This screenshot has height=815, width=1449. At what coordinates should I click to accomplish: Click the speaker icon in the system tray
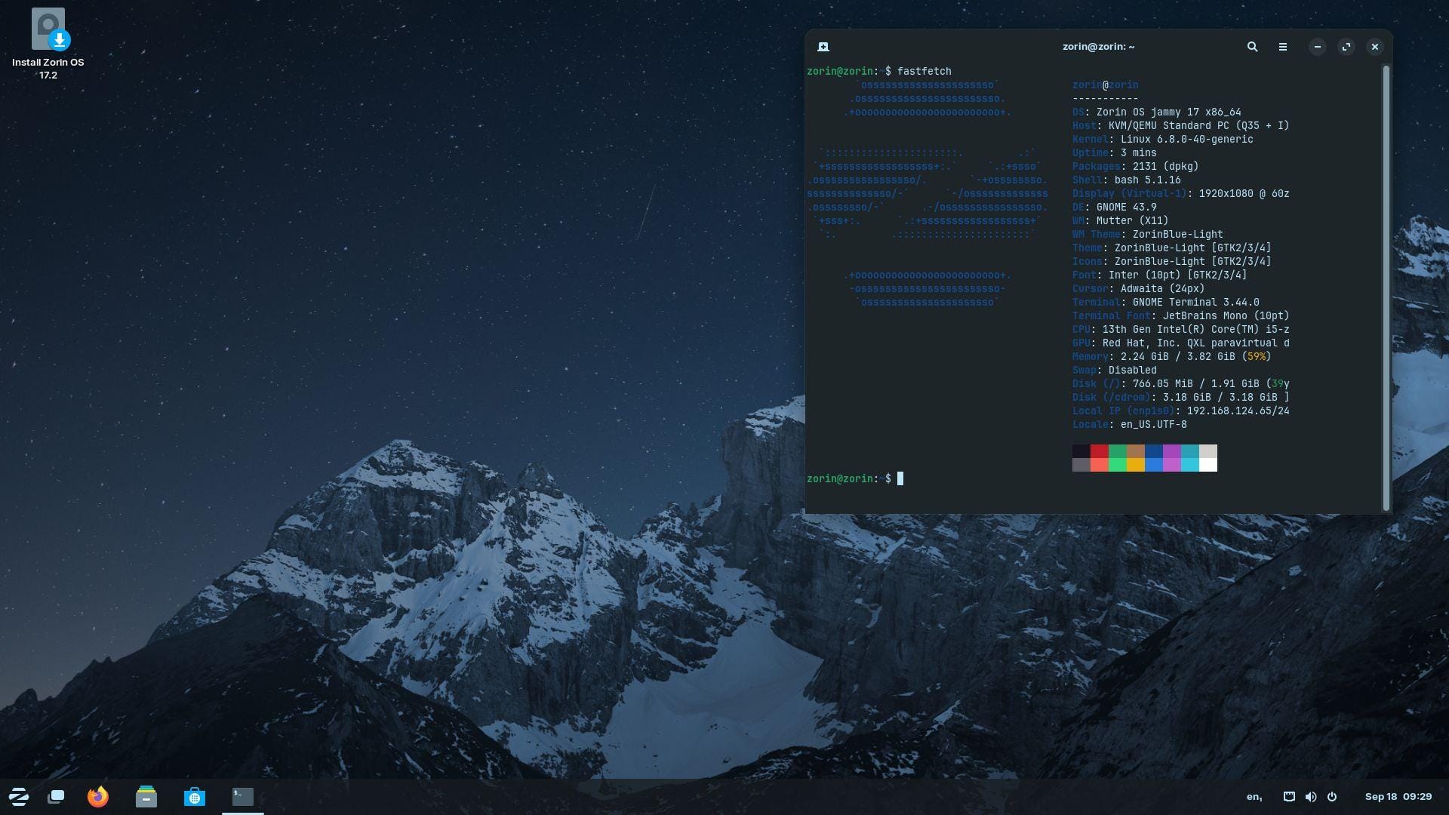(x=1311, y=796)
